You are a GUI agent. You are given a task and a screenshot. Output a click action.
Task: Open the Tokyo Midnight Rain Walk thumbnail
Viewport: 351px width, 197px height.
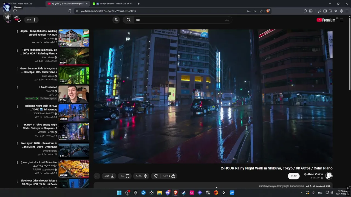pyautogui.click(x=74, y=57)
